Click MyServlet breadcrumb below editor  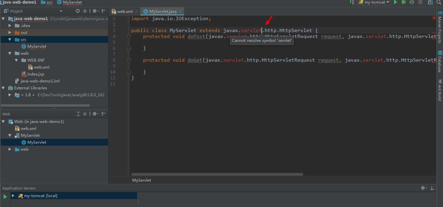coord(142,180)
